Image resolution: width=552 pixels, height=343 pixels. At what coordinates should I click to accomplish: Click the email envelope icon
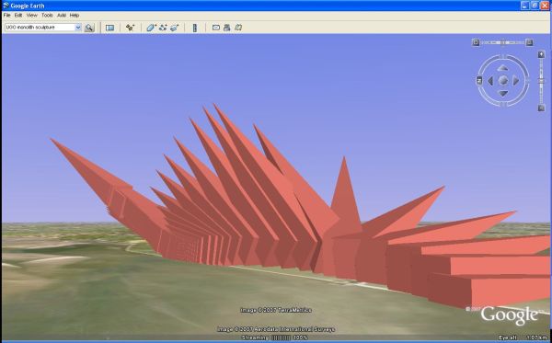pos(216,28)
